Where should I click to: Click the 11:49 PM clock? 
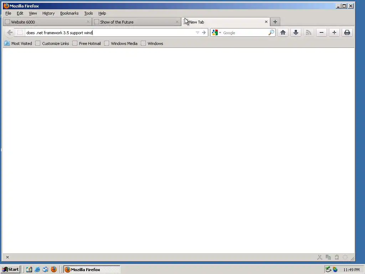click(351, 270)
